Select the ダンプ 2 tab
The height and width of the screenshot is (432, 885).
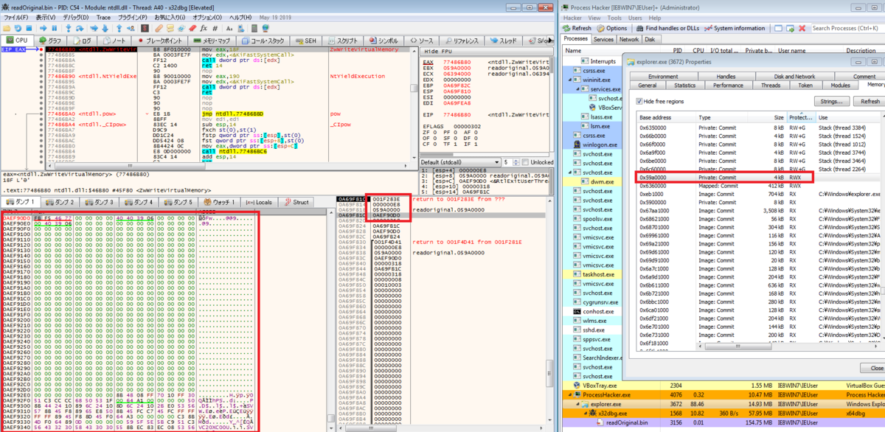[x=60, y=201]
